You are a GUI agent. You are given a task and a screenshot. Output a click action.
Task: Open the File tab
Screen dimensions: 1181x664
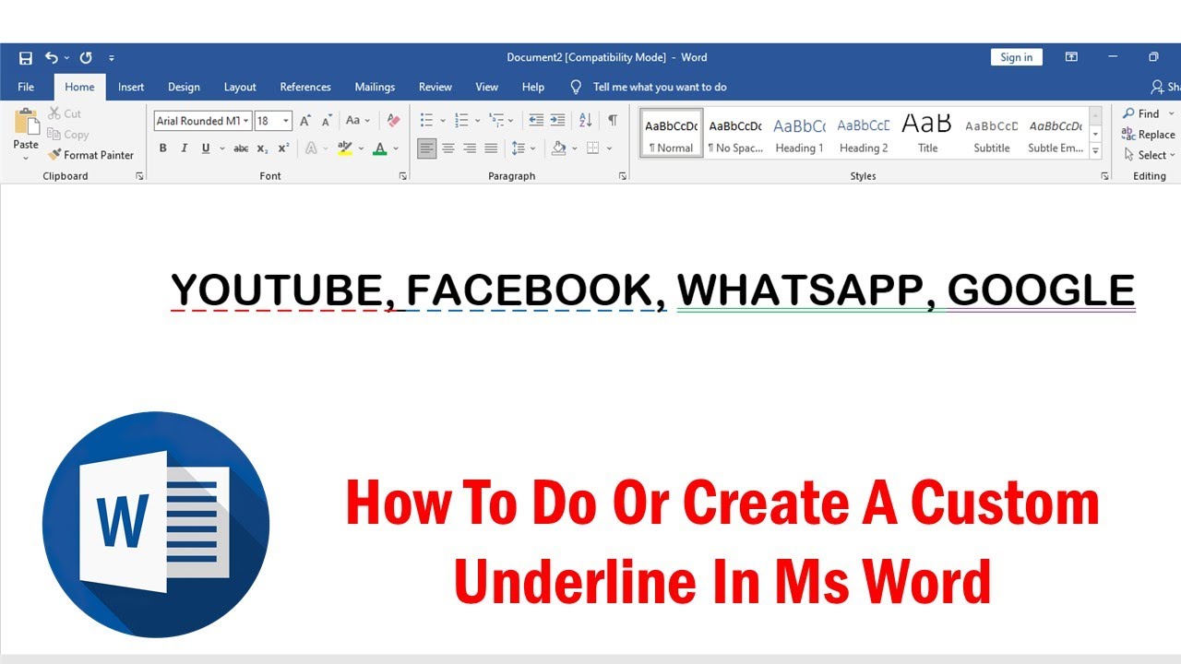click(x=26, y=87)
